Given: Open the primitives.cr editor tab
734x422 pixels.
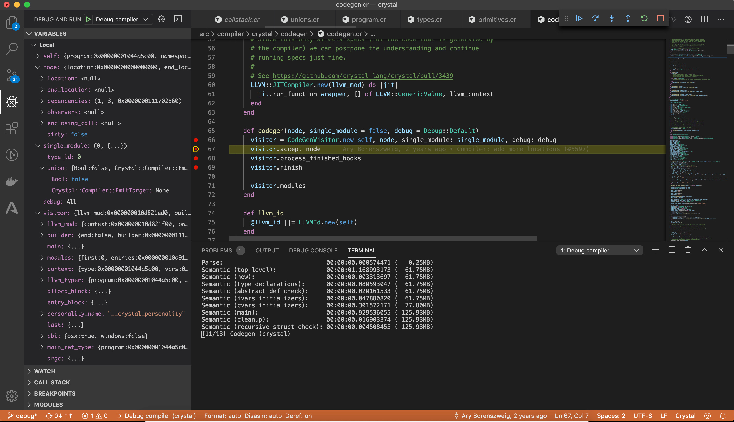Looking at the screenshot, I should 497,19.
